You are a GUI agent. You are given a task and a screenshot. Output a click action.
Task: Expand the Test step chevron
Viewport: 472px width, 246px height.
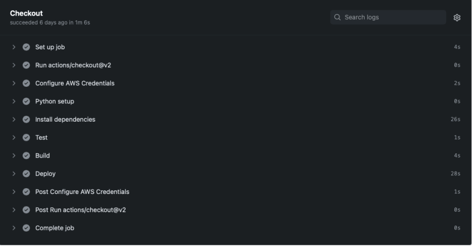(x=14, y=137)
